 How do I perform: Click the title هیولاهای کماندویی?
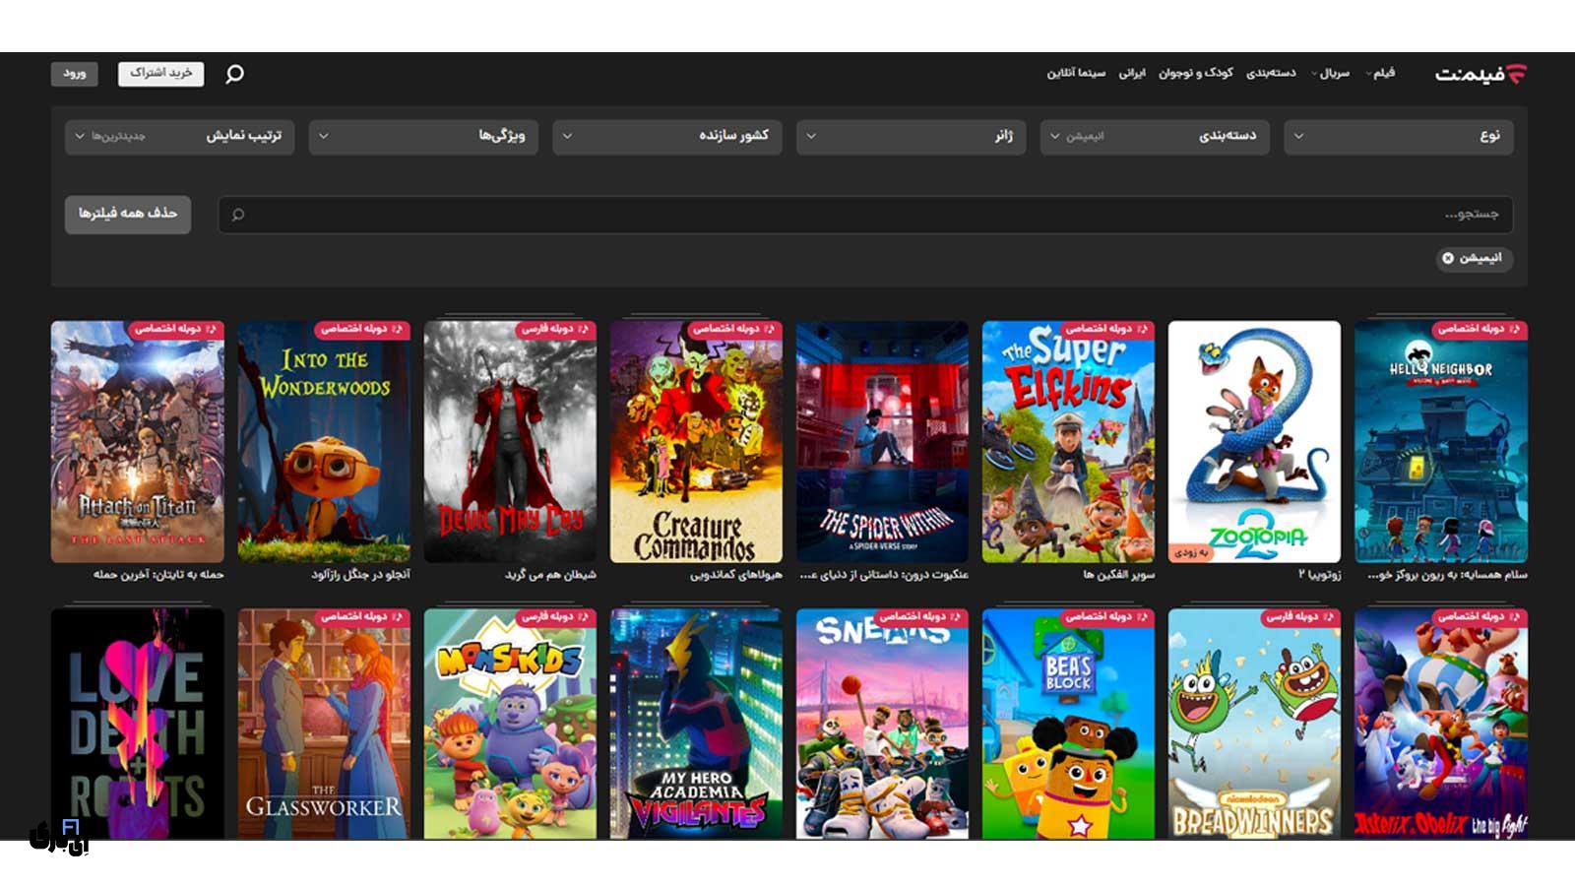point(736,575)
